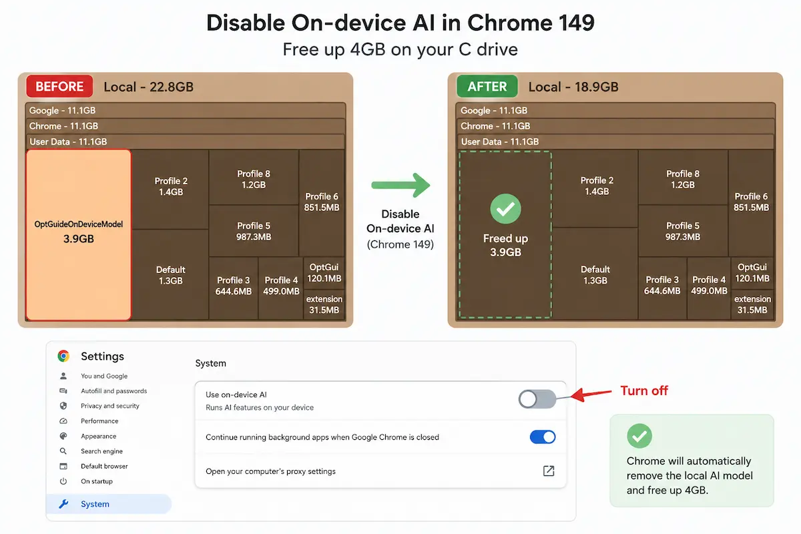The image size is (801, 534).
Task: Click the Autofill and passwords key icon
Action: [x=63, y=391]
